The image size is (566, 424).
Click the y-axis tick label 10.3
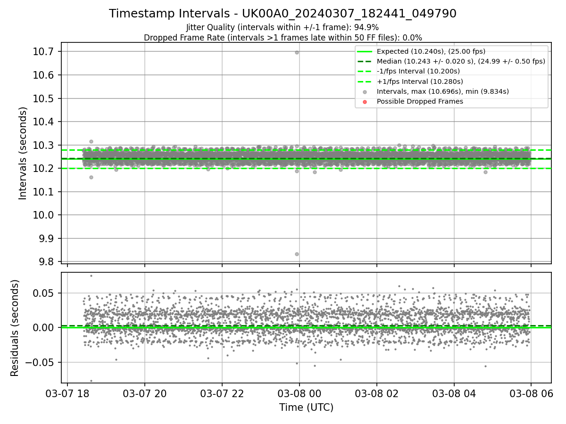[x=43, y=145]
